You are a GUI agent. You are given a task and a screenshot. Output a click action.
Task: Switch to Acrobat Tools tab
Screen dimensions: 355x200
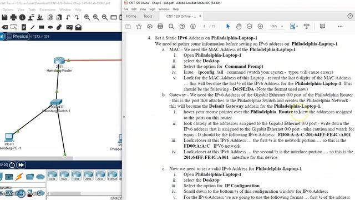(148, 16)
